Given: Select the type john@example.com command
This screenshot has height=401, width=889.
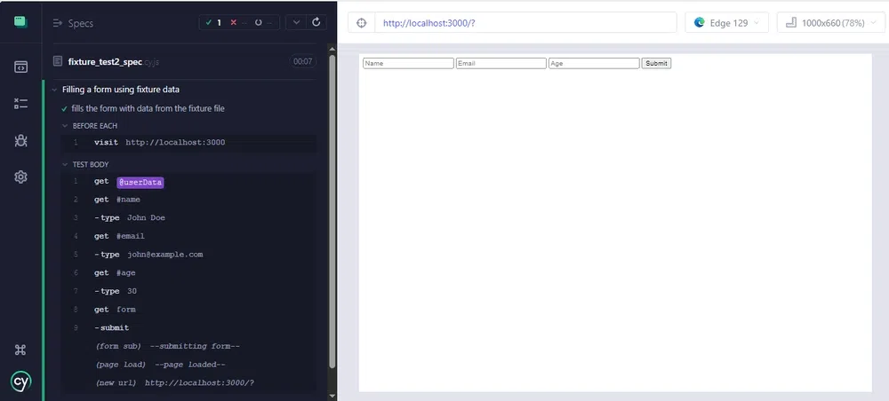Looking at the screenshot, I should click(x=188, y=255).
